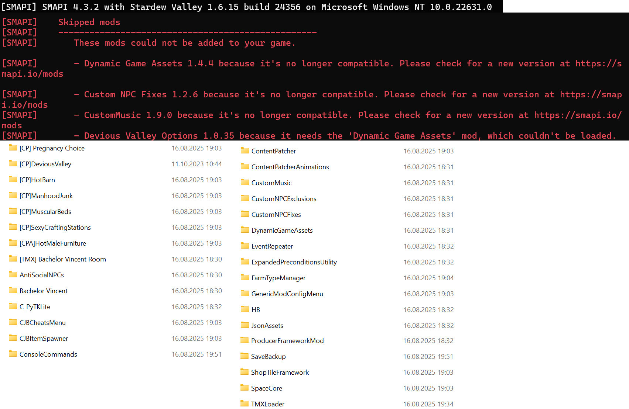Select the [CP]SexyCraftingStations folder name
The height and width of the screenshot is (409, 629).
coord(55,228)
